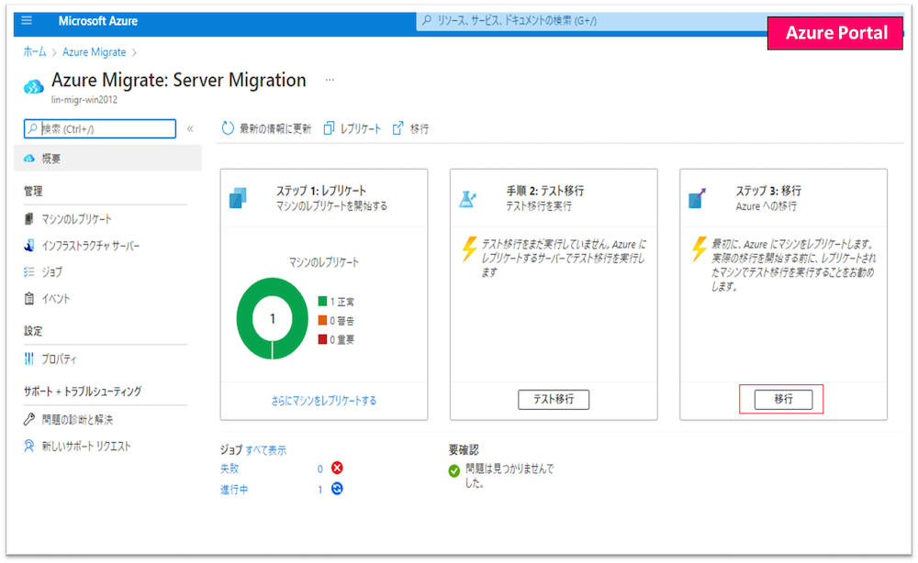Viewport: 918px width, 563px height.
Task: Click 失敗 jobs link
Action: (229, 469)
